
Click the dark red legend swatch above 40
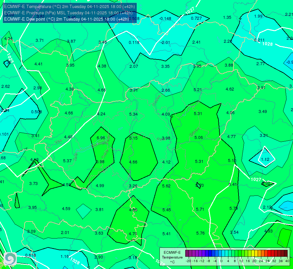click(286, 253)
